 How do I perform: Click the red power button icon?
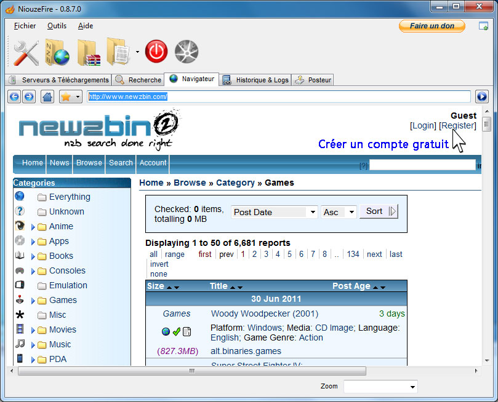click(156, 52)
